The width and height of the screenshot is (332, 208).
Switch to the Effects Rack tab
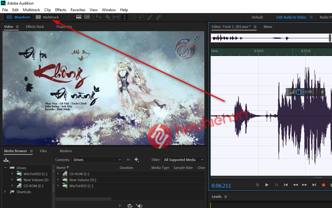pyautogui.click(x=35, y=27)
